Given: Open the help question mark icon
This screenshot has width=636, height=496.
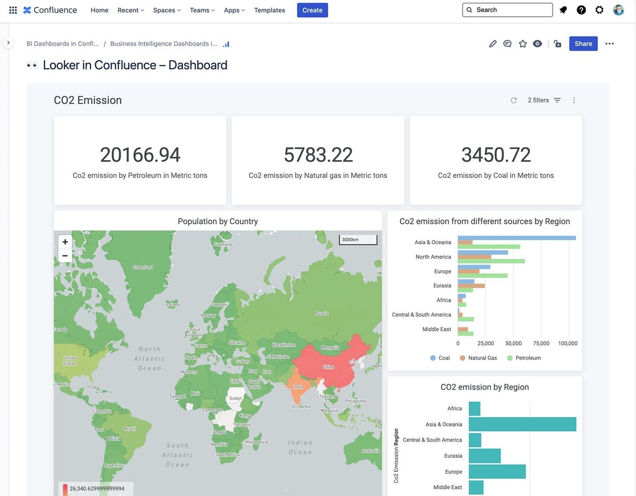Looking at the screenshot, I should click(581, 10).
